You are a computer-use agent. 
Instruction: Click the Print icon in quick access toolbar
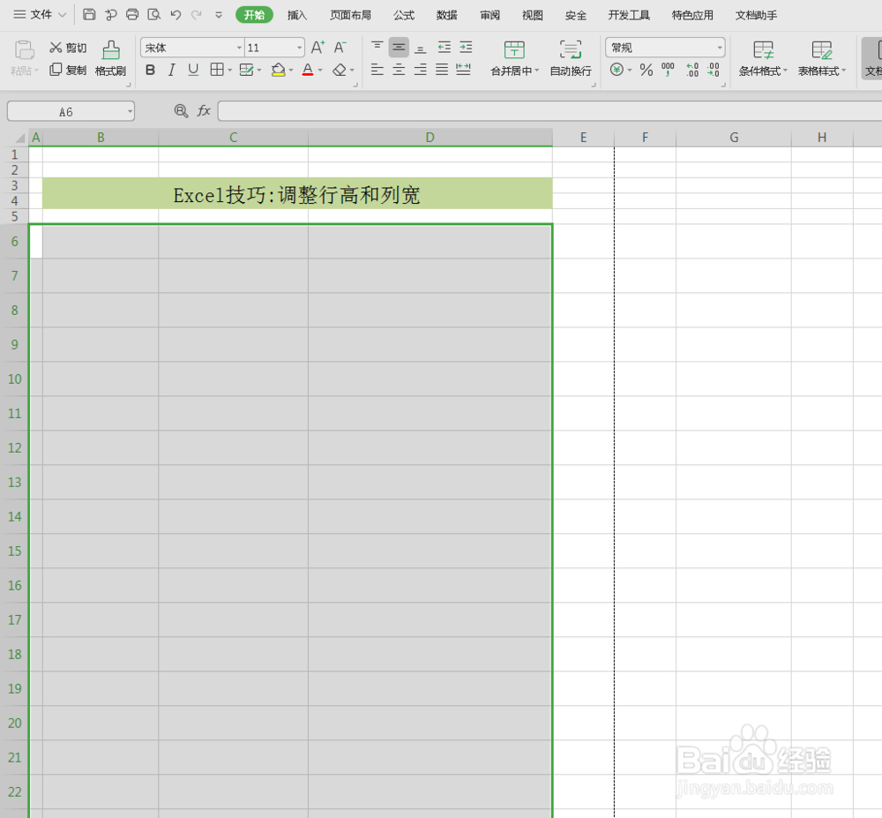(x=132, y=15)
